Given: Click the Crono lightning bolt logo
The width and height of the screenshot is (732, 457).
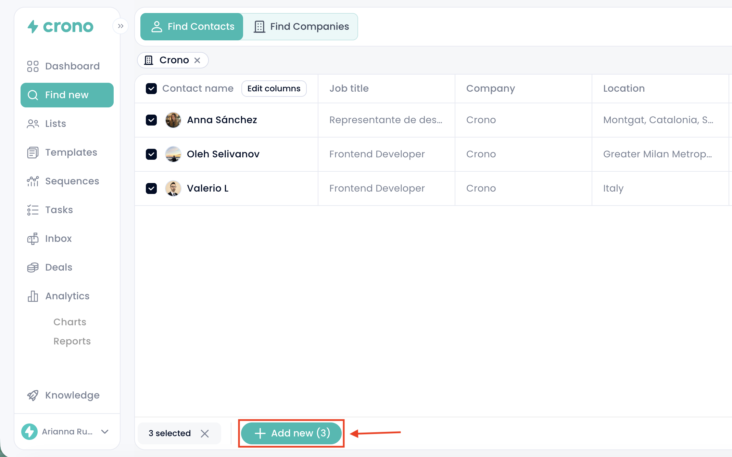Looking at the screenshot, I should click(x=33, y=26).
